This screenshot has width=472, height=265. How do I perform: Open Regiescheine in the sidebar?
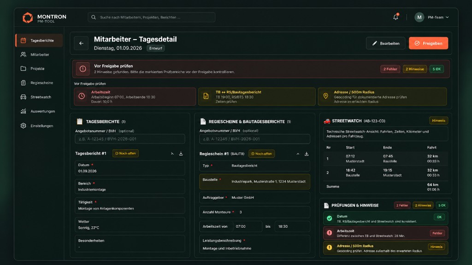[39, 83]
